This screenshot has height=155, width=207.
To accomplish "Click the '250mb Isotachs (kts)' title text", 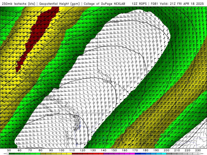I will click(x=18, y=4).
